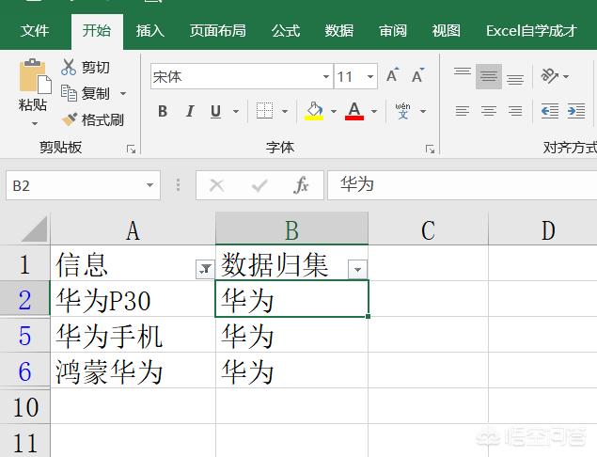Align cell text to the left

pyautogui.click(x=463, y=111)
